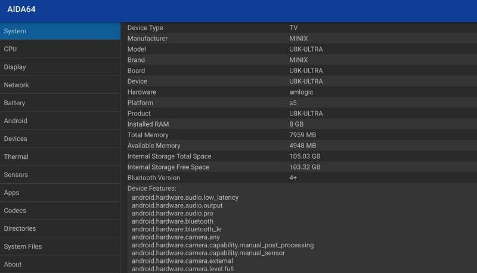
Task: Select System Files in sidebar
Action: [x=60, y=246]
